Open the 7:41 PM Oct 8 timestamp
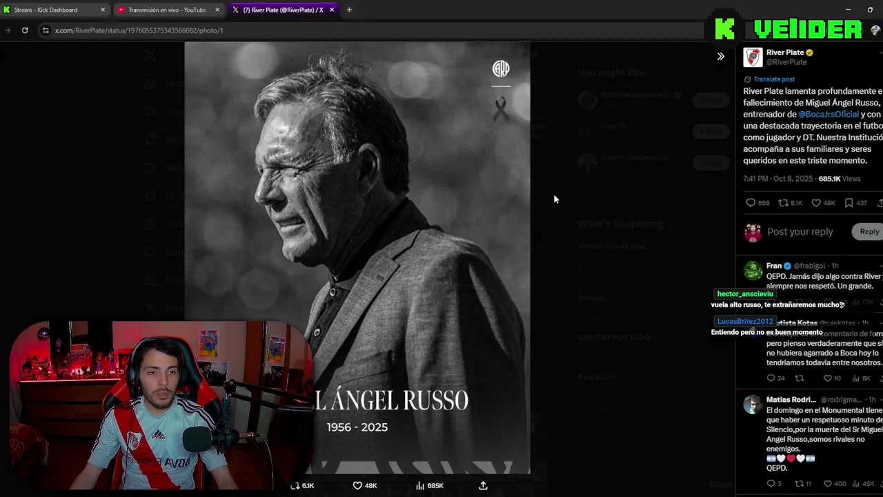 (x=778, y=179)
